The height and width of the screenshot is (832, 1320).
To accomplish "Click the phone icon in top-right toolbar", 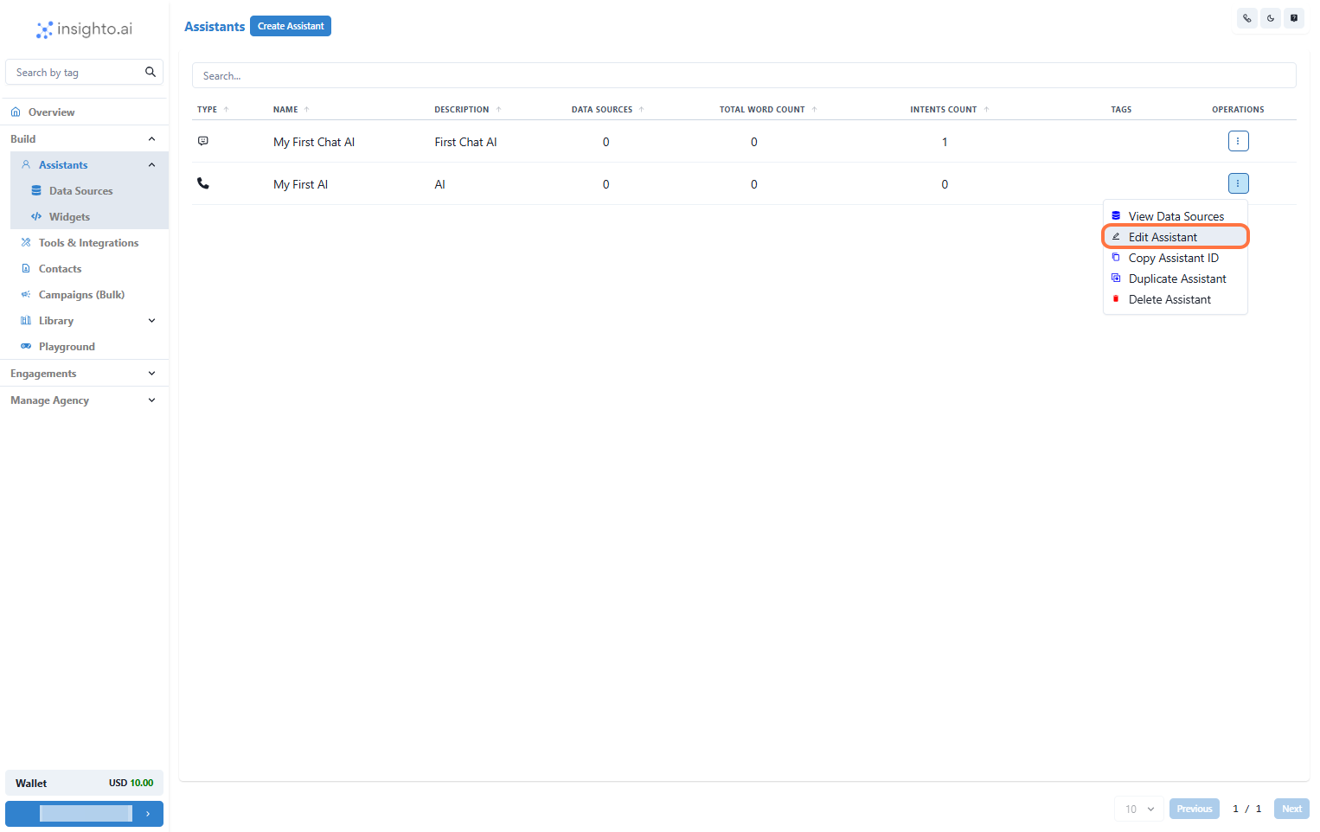I will click(x=1247, y=18).
